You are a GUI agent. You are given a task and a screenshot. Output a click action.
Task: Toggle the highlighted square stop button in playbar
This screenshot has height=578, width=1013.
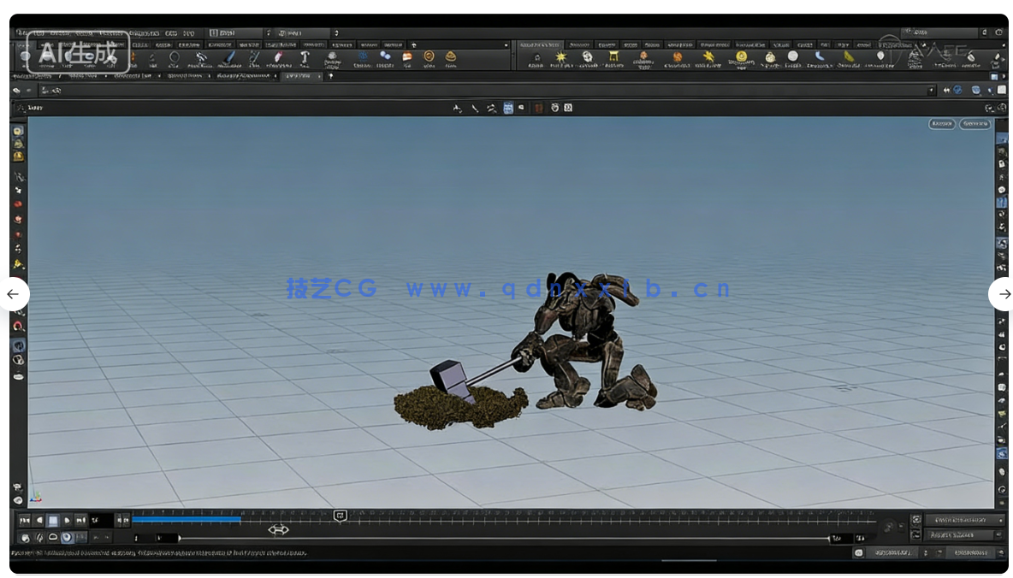click(x=53, y=520)
